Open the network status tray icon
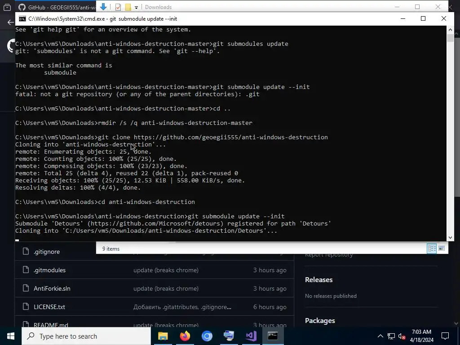460x345 pixels. (x=391, y=336)
